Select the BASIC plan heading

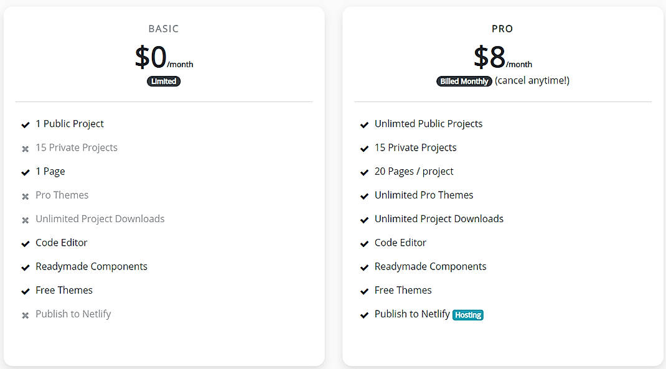pyautogui.click(x=164, y=29)
